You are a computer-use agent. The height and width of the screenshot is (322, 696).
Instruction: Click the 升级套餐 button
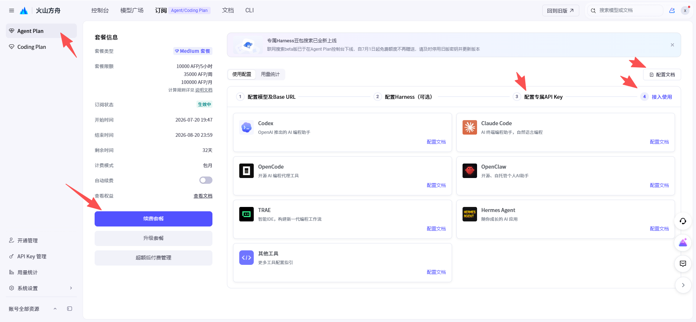pos(153,238)
